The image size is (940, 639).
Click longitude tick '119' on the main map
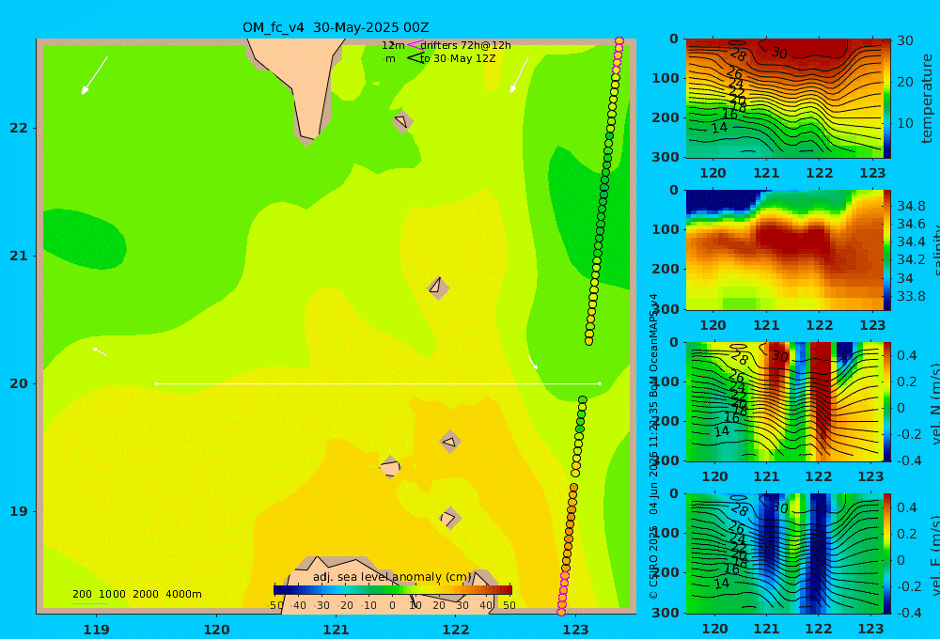(96, 630)
